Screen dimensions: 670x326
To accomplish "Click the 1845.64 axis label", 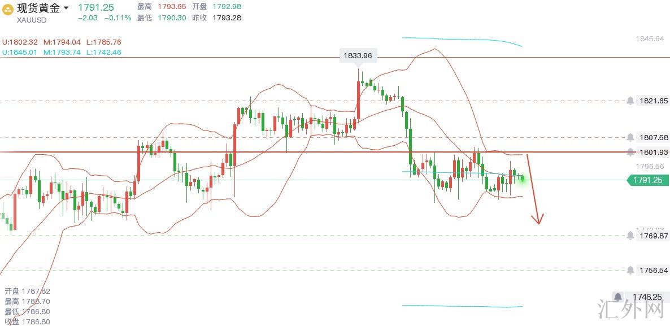I will 650,39.
